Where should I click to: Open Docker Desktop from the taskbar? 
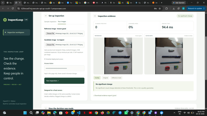[162, 113]
